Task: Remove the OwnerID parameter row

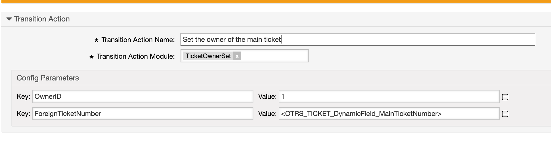Action: (x=505, y=97)
